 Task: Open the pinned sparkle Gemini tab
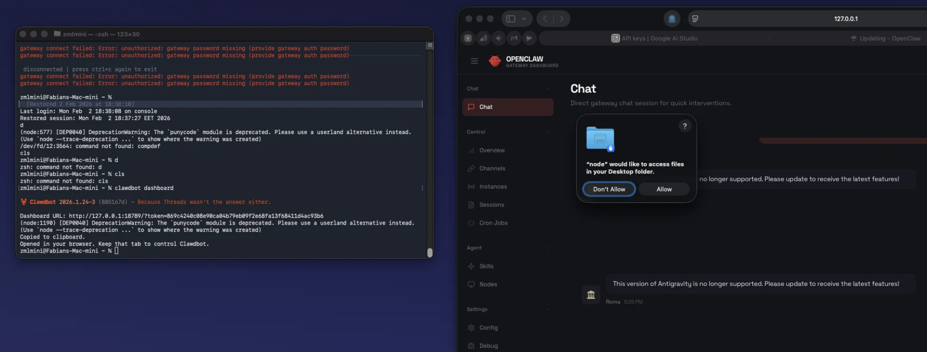tap(499, 38)
